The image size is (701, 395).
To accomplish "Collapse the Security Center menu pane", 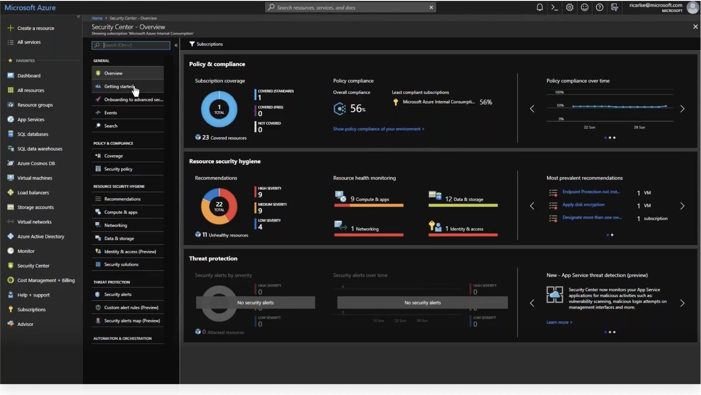I will [176, 45].
